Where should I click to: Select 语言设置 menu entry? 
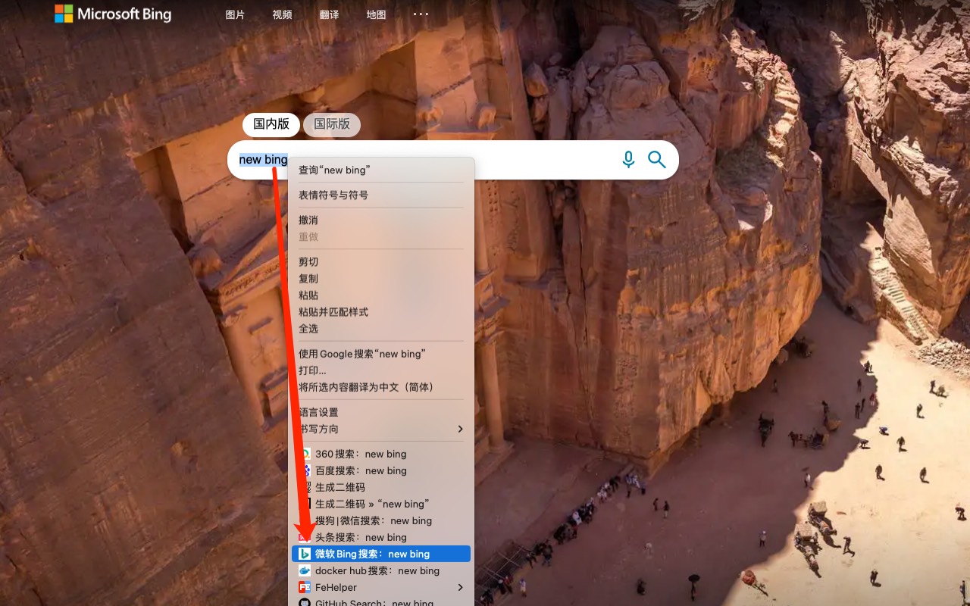[x=381, y=411]
